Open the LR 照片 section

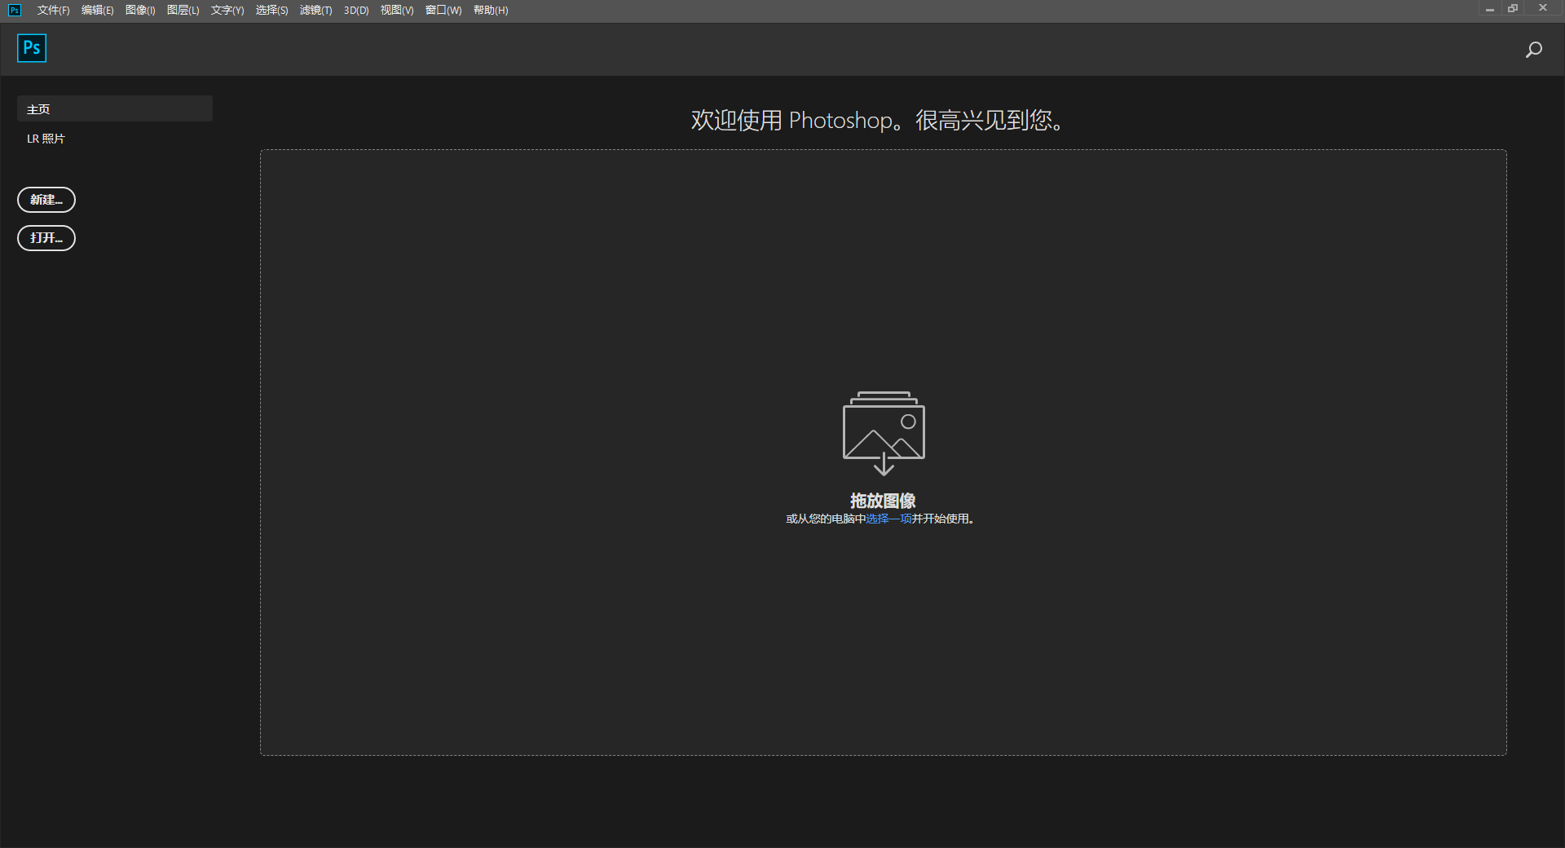point(45,138)
